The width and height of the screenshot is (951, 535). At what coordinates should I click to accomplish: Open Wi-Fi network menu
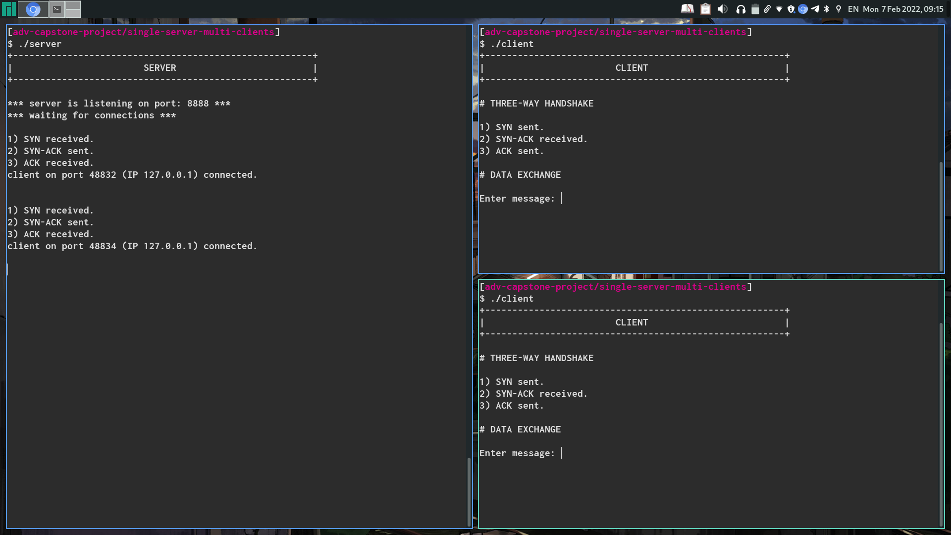(779, 9)
